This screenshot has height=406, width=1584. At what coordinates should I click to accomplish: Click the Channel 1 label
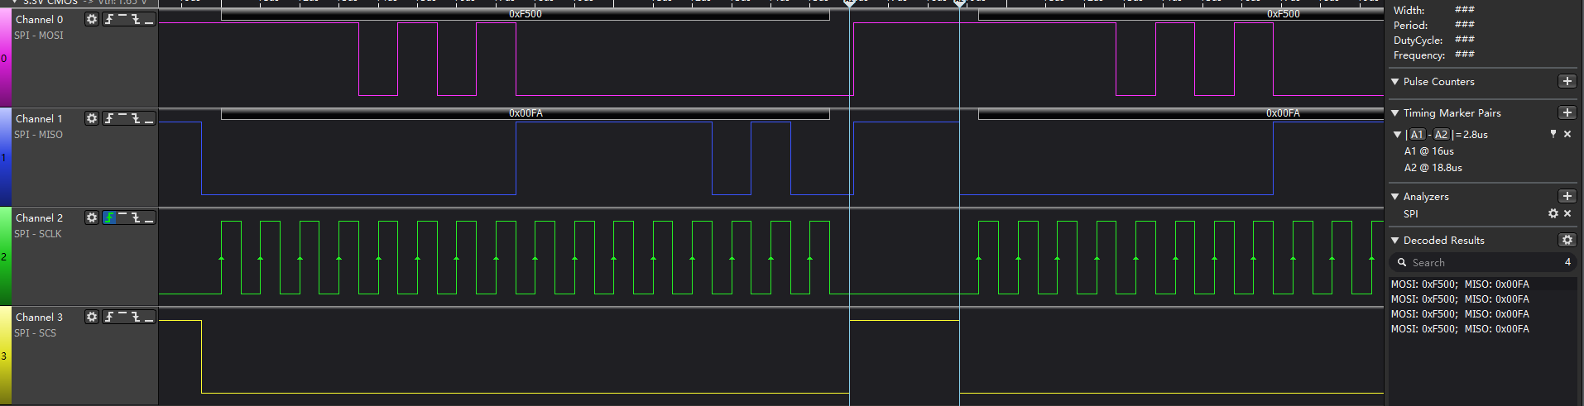[39, 118]
